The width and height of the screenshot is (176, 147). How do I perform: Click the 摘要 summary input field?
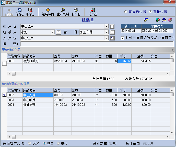click(x=97, y=44)
